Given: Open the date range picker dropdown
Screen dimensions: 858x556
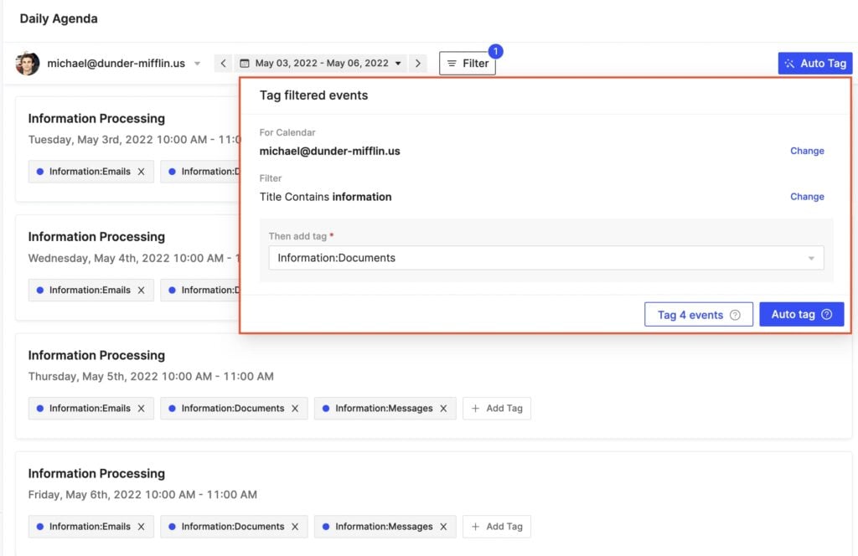Looking at the screenshot, I should pos(321,64).
